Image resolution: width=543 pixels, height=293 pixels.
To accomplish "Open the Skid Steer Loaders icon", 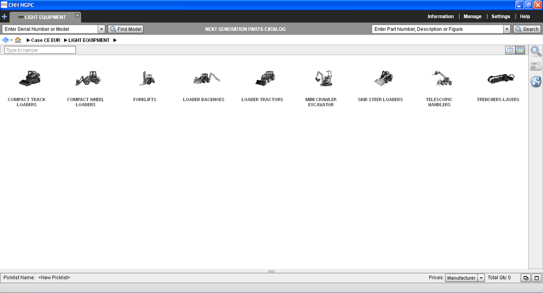I will 383,78.
